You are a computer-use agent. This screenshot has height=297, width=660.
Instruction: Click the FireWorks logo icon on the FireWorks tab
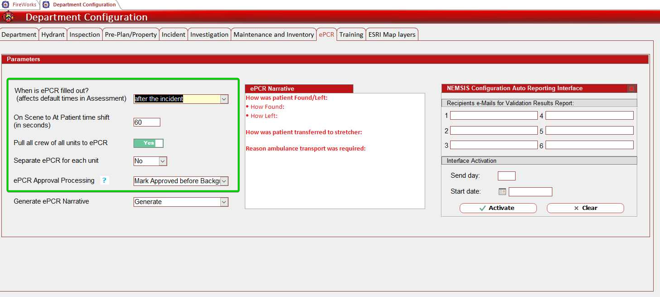click(x=5, y=5)
